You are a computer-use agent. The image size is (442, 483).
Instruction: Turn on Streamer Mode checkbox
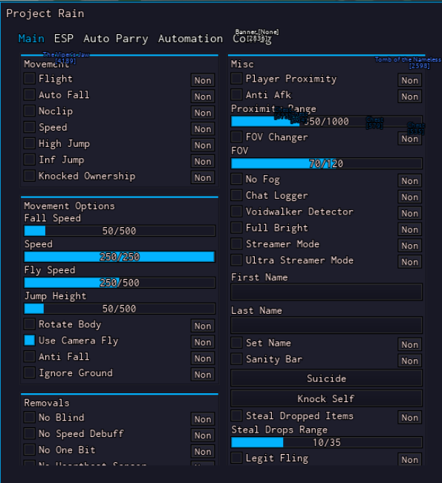tap(236, 244)
